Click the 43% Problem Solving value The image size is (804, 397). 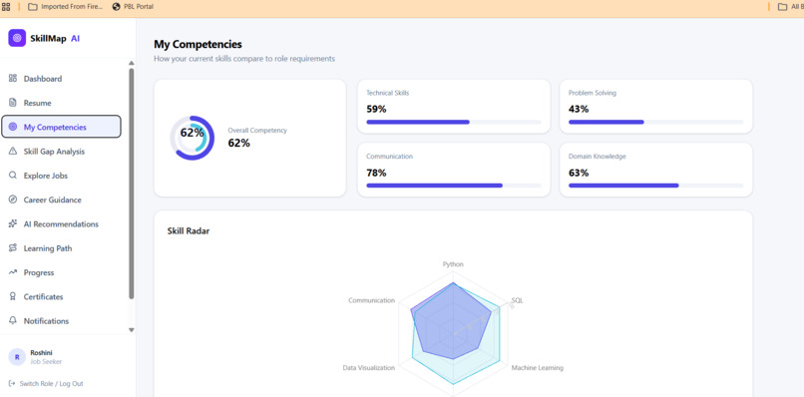579,109
